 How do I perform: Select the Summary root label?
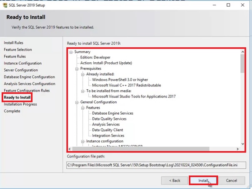(82, 52)
